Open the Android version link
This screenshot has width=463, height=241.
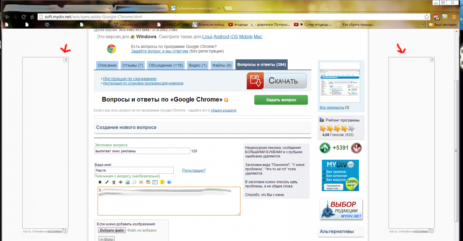click(221, 37)
